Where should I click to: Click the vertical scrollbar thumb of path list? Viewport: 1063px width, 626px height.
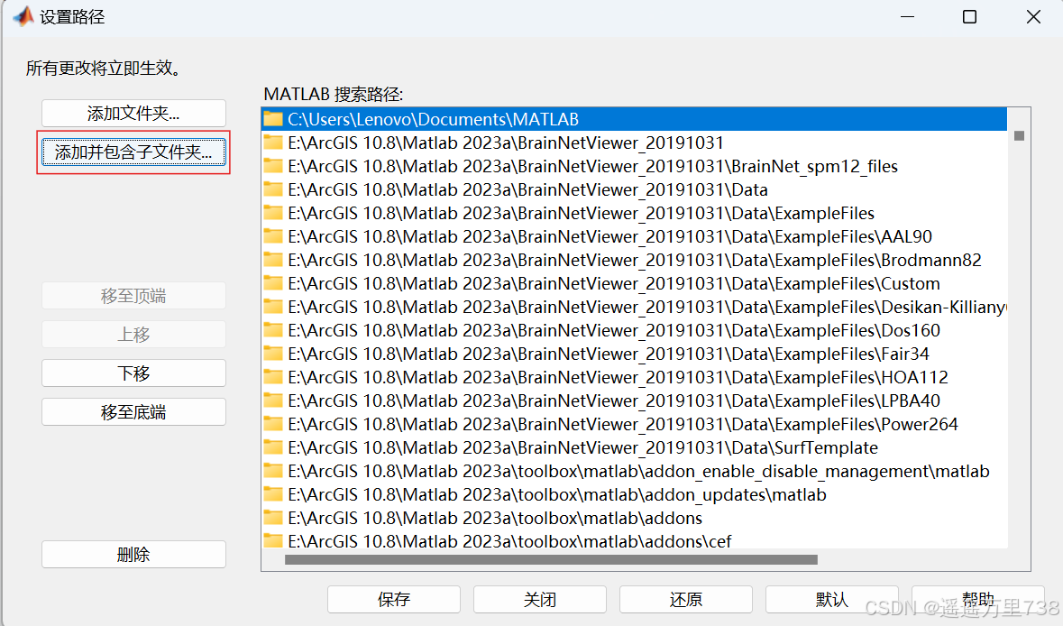(1019, 135)
